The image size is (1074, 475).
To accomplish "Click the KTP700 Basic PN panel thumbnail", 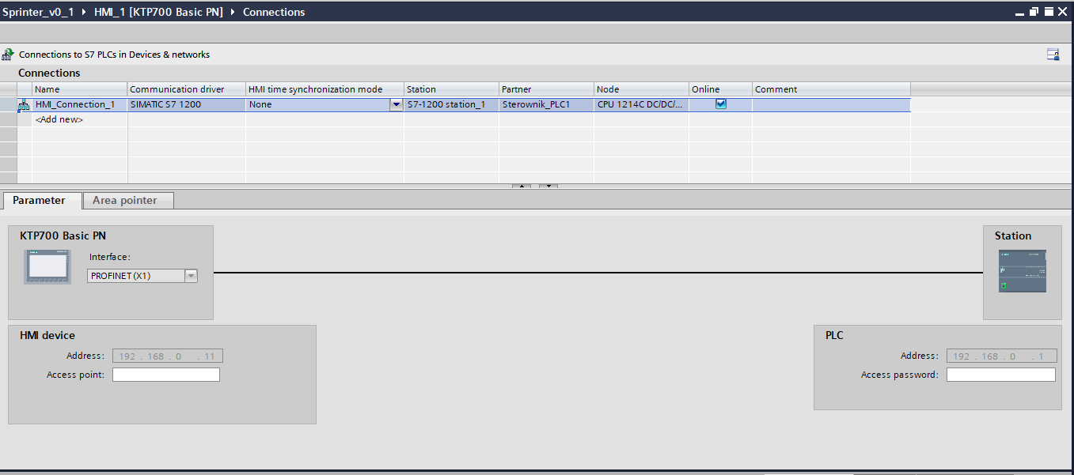I will click(x=47, y=267).
